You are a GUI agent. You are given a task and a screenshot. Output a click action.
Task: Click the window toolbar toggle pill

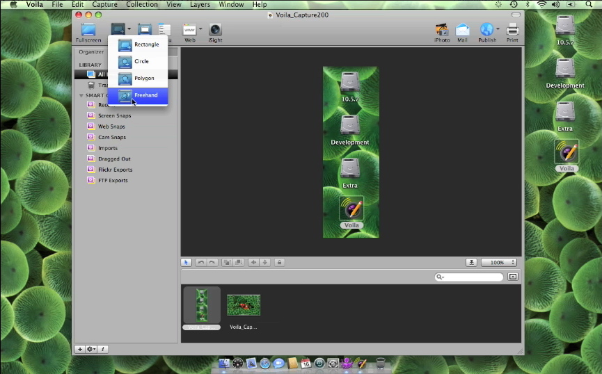coord(516,15)
